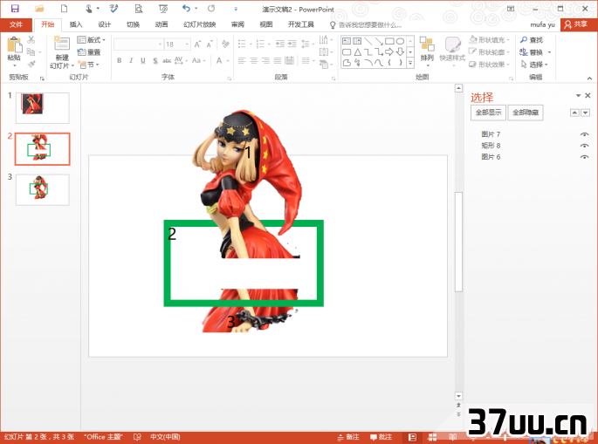Click the Clear formatting eraser icon

pyautogui.click(x=225, y=44)
